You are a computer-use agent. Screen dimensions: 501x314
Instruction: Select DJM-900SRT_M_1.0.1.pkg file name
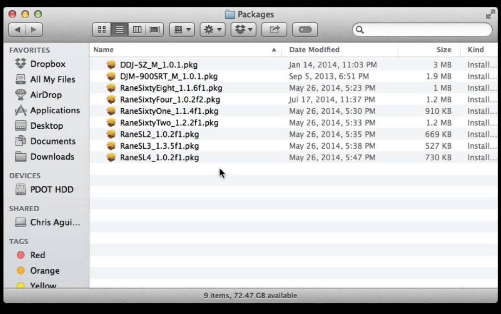(x=169, y=76)
